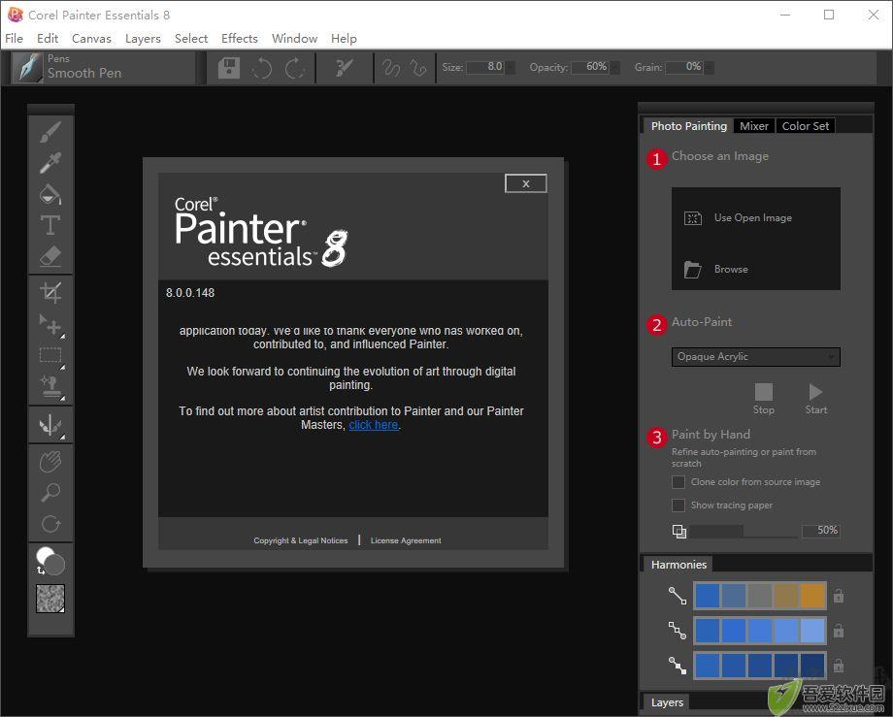Open the Edit menu

pos(48,38)
